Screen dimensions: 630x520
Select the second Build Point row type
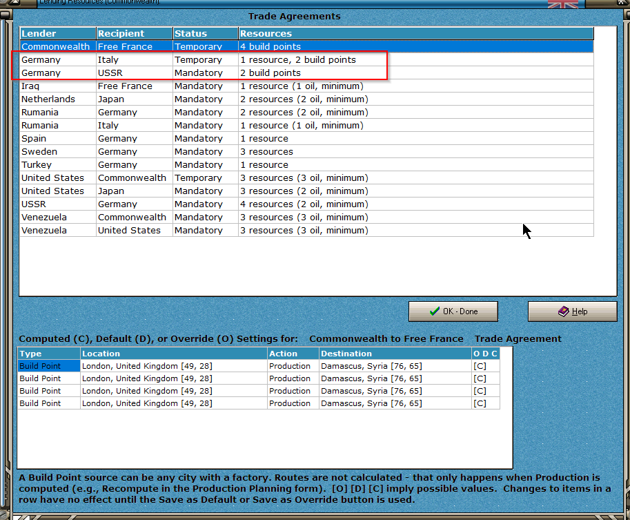tap(49, 378)
